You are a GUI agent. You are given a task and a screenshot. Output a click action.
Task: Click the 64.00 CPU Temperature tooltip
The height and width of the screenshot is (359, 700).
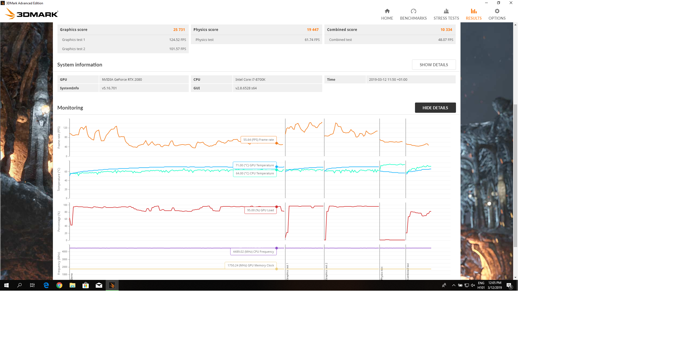pyautogui.click(x=255, y=173)
